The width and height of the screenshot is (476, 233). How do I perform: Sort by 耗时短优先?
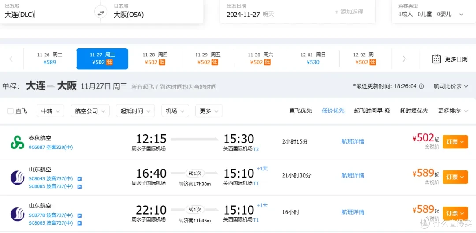click(414, 111)
